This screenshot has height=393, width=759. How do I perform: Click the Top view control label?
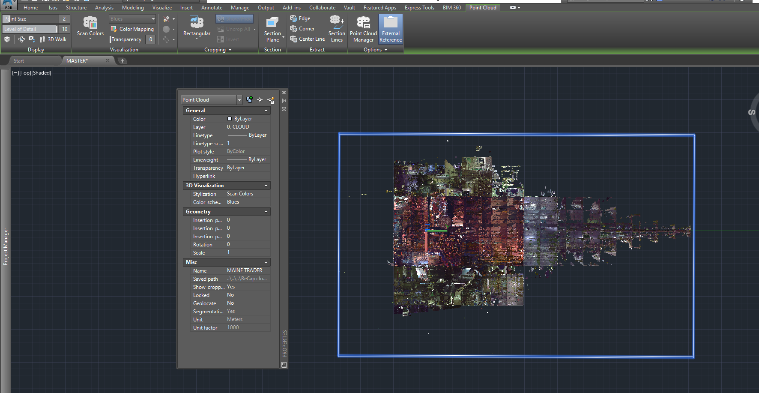pyautogui.click(x=25, y=73)
